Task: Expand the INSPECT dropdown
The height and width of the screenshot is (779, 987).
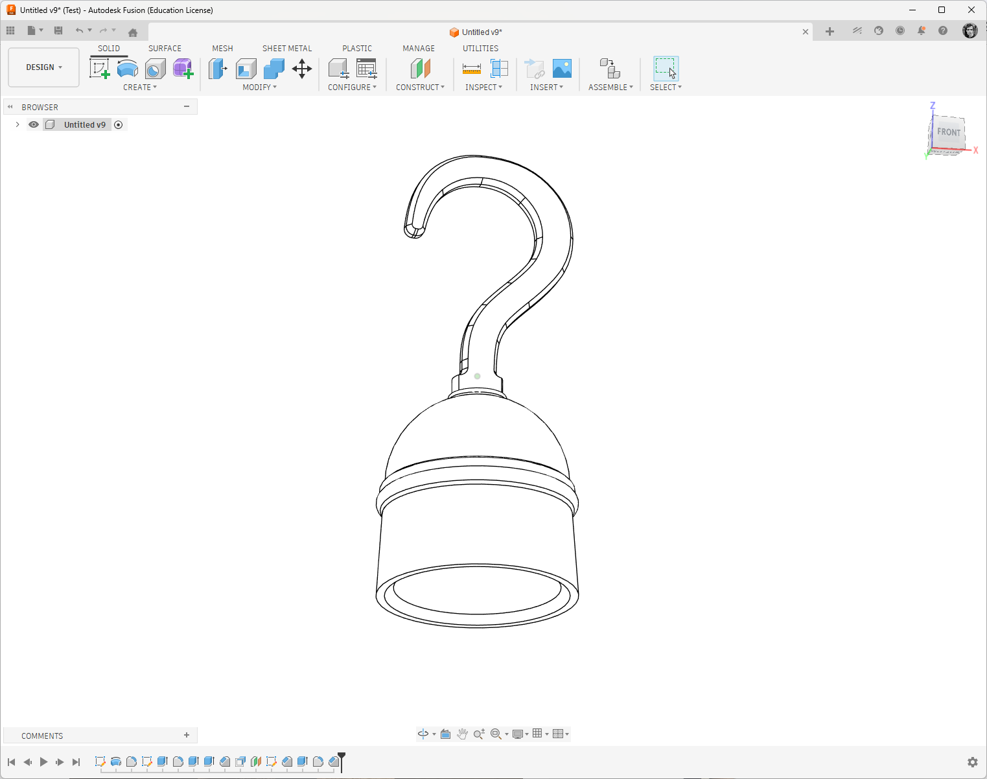Action: pos(484,87)
